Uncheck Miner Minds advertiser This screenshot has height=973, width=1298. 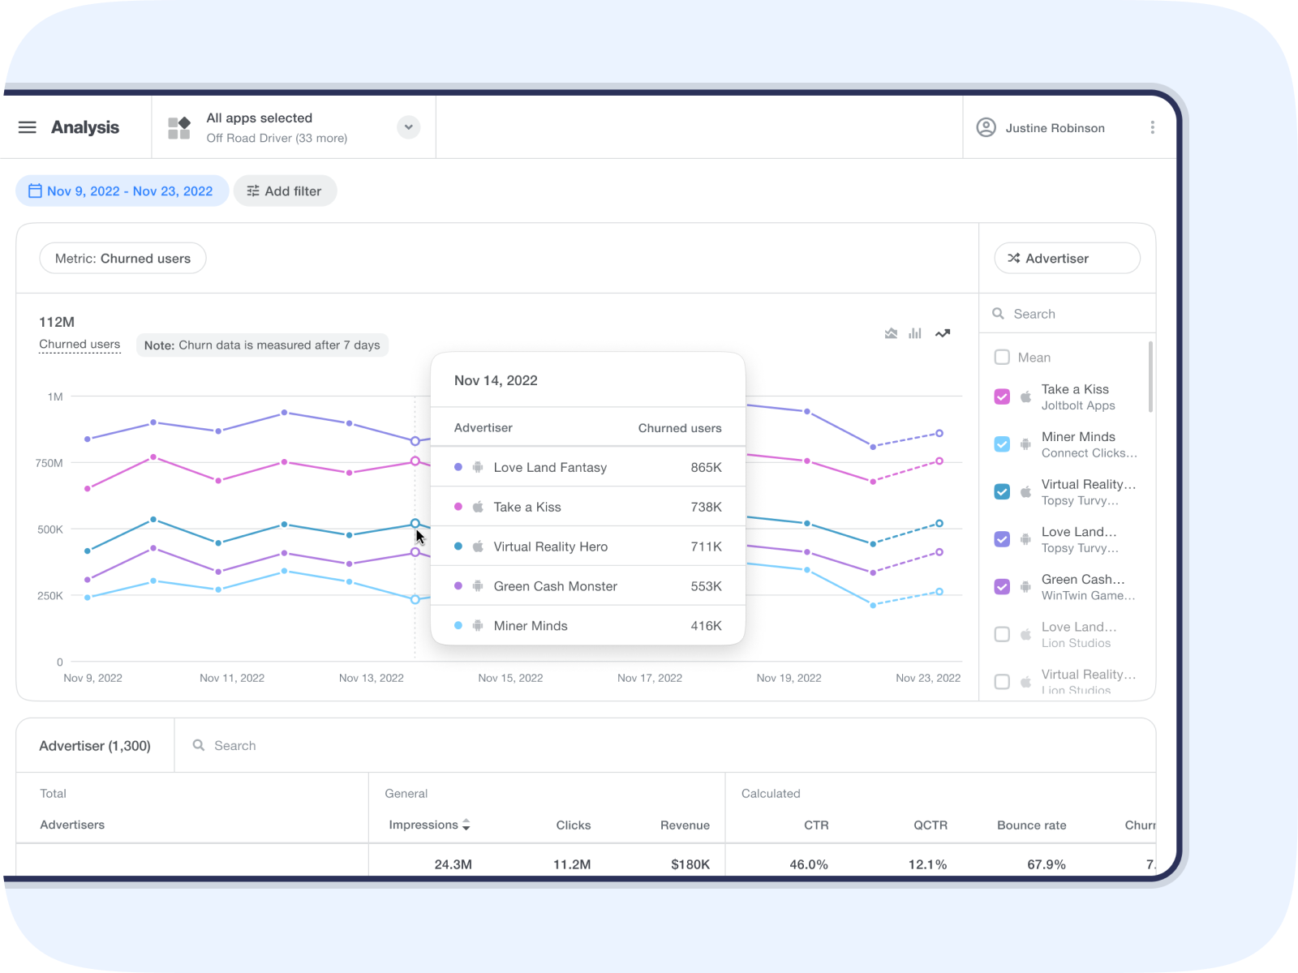[x=1002, y=444]
